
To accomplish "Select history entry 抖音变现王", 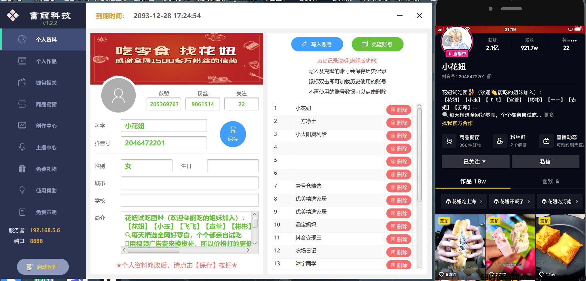I will click(x=308, y=238).
